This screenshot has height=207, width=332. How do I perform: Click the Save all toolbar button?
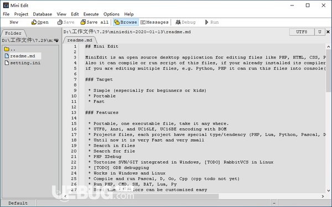(95, 22)
